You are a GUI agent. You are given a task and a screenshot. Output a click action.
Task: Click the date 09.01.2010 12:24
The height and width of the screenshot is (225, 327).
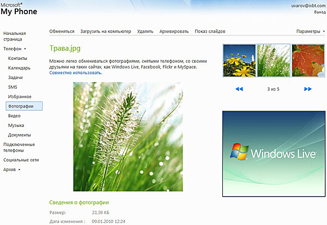tap(108, 221)
